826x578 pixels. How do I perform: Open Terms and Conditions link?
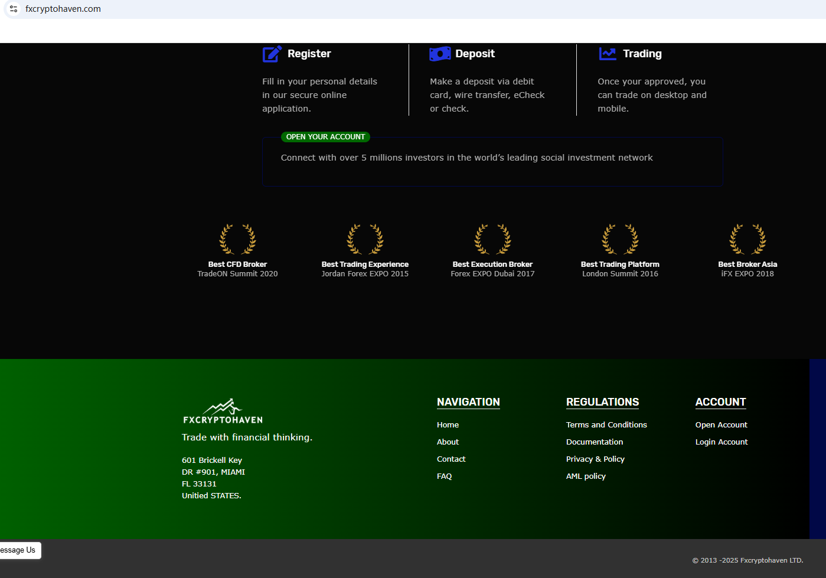606,425
